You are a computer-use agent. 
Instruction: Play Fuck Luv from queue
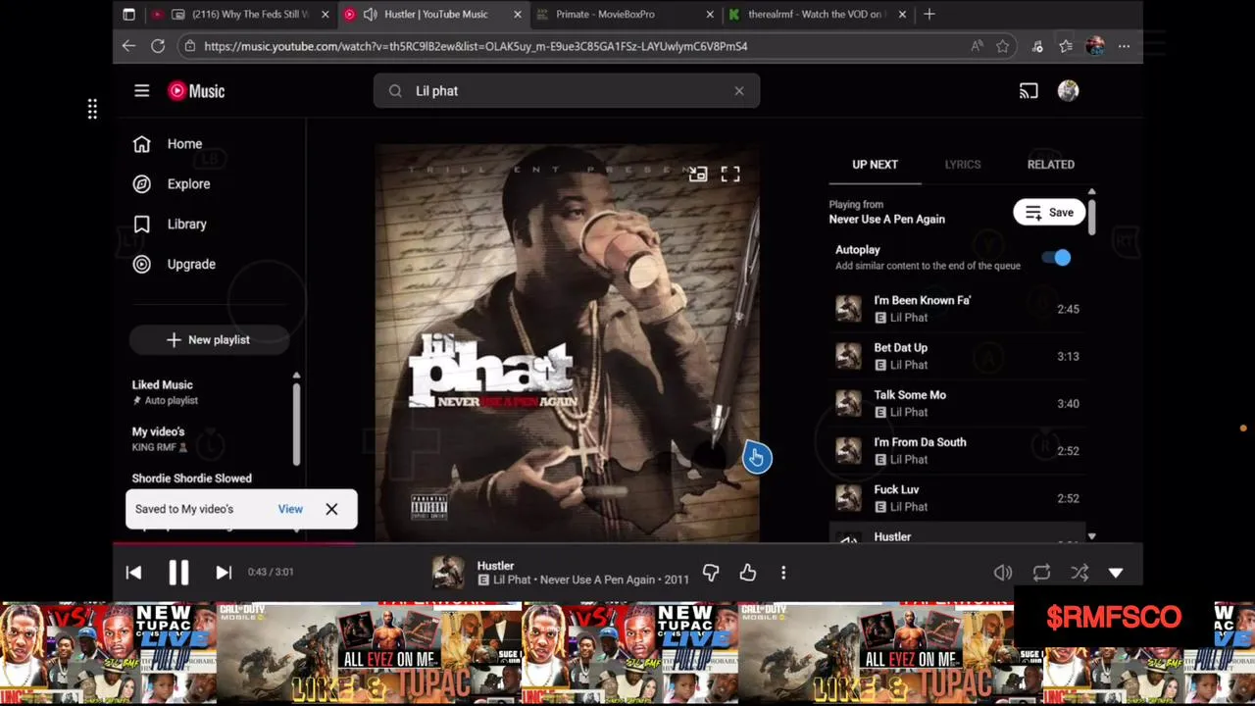coord(957,498)
